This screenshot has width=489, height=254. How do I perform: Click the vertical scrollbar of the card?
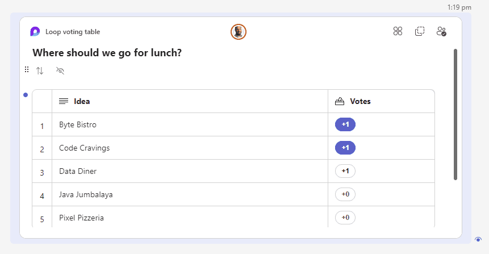click(455, 114)
